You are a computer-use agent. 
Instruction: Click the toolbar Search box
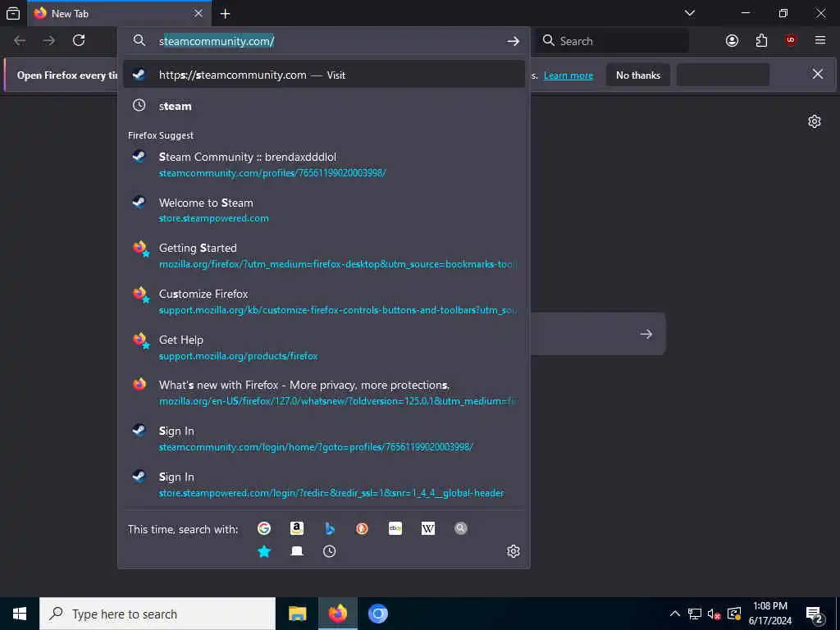pyautogui.click(x=613, y=41)
